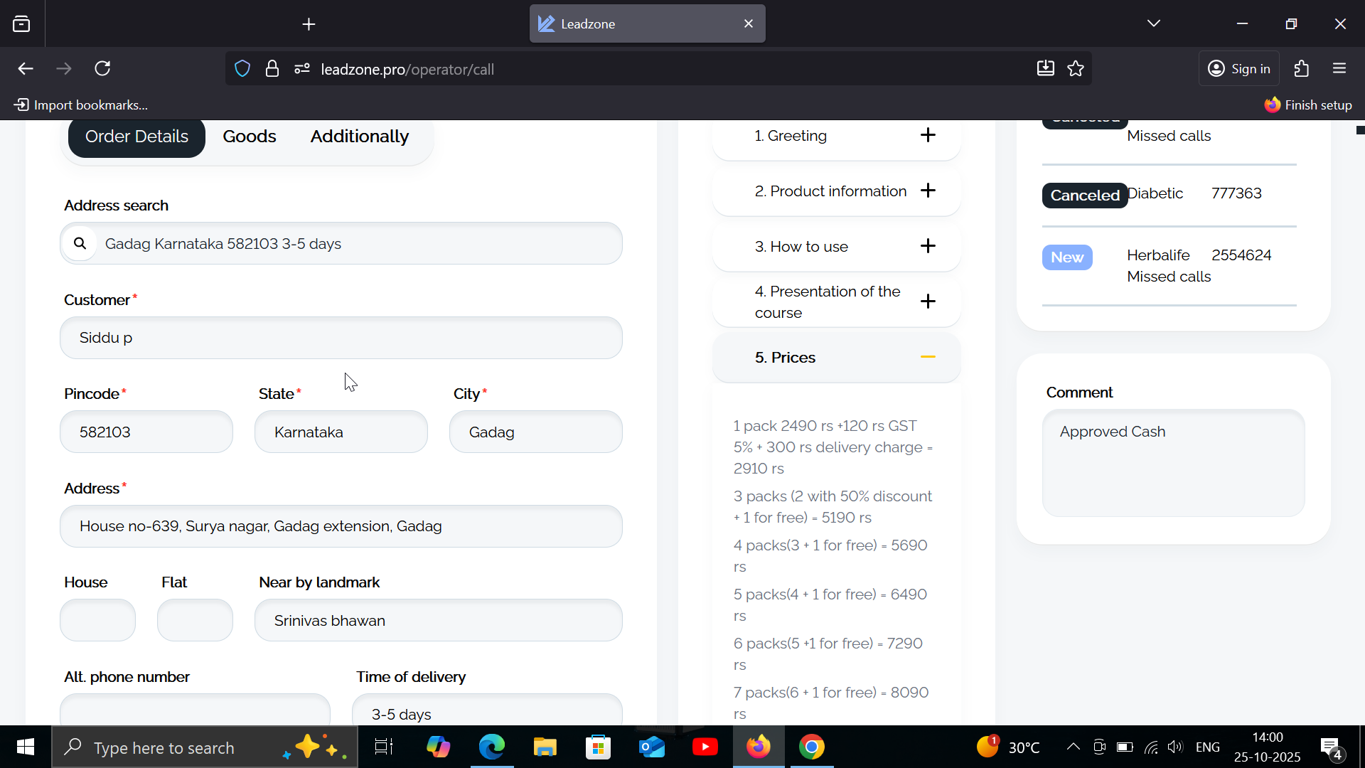Click the Import bookmarks link
Image resolution: width=1365 pixels, height=768 pixels.
tap(81, 105)
